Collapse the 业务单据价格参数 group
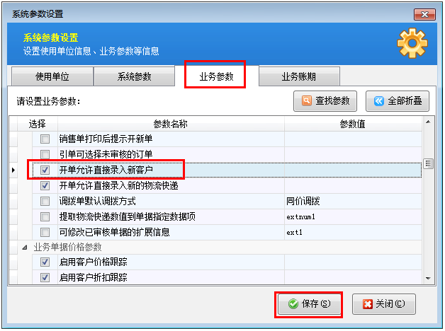Image resolution: width=445 pixels, height=331 pixels. [x=26, y=248]
